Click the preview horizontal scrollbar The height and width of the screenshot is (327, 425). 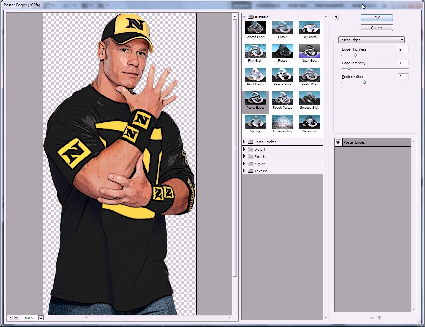(158, 318)
